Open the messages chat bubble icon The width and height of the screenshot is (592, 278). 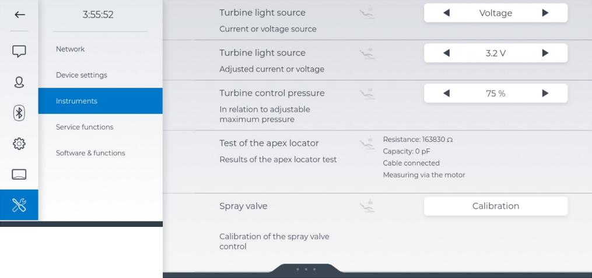[x=19, y=52]
